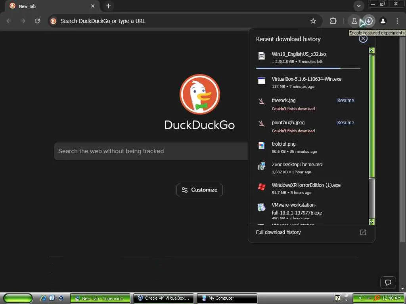
Task: Click the help question mark tray icon
Action: point(337,298)
